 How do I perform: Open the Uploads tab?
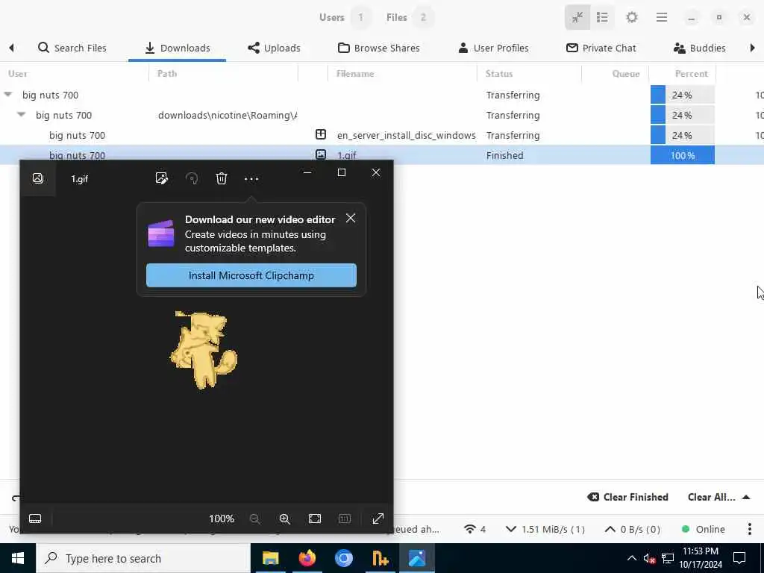(x=274, y=48)
